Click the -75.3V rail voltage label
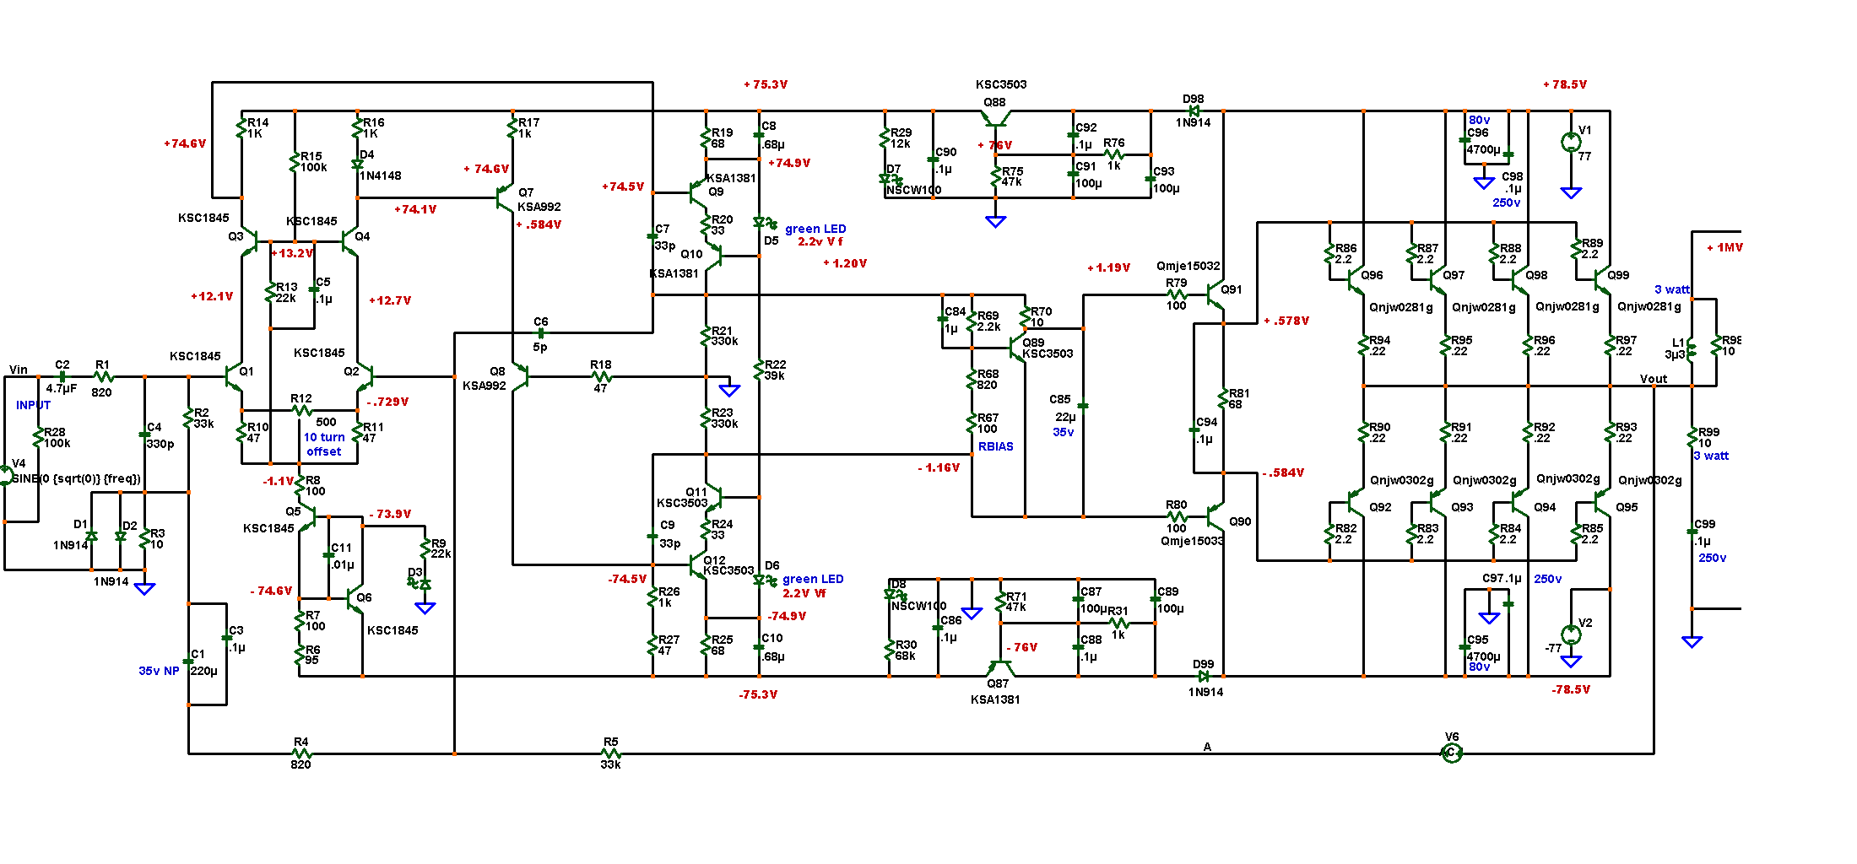Screen dimensions: 1857x864 click(758, 694)
